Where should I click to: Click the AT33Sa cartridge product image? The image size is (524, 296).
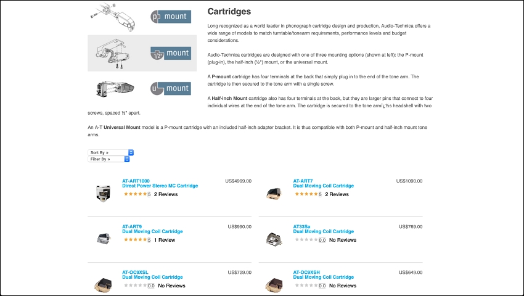[x=274, y=239]
